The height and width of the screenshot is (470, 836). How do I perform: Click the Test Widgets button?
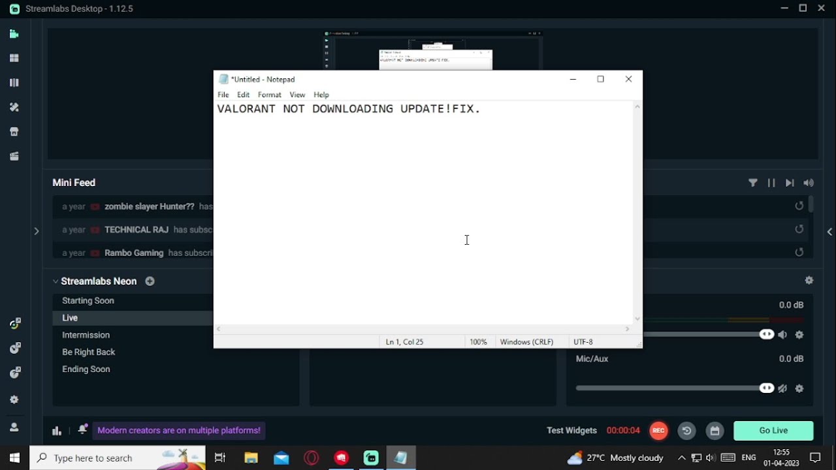(571, 431)
